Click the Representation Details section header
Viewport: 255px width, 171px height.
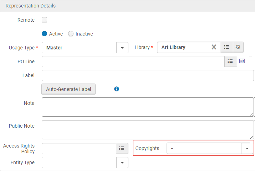click(x=31, y=6)
